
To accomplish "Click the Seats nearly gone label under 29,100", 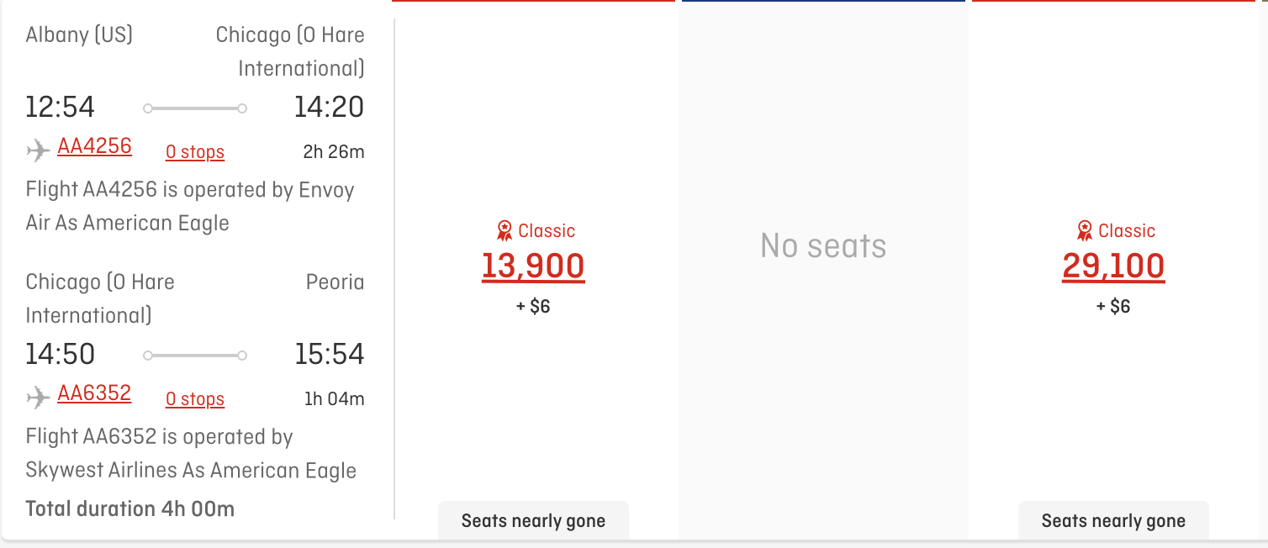I will pyautogui.click(x=1113, y=521).
